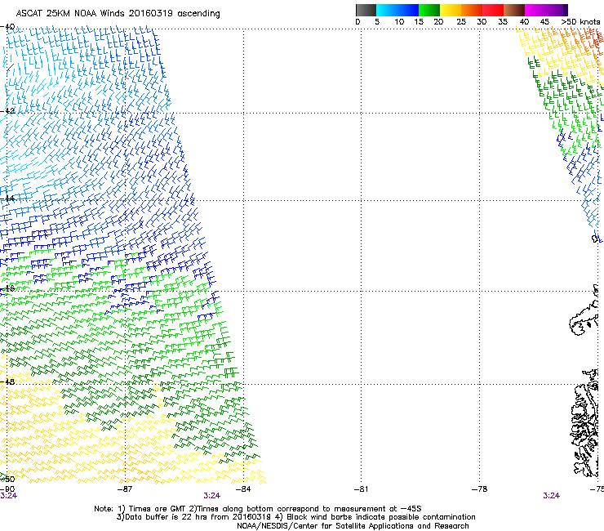Viewport: 604px width, 531px height.
Task: Select the -78 longitude axis label
Action: [x=479, y=489]
